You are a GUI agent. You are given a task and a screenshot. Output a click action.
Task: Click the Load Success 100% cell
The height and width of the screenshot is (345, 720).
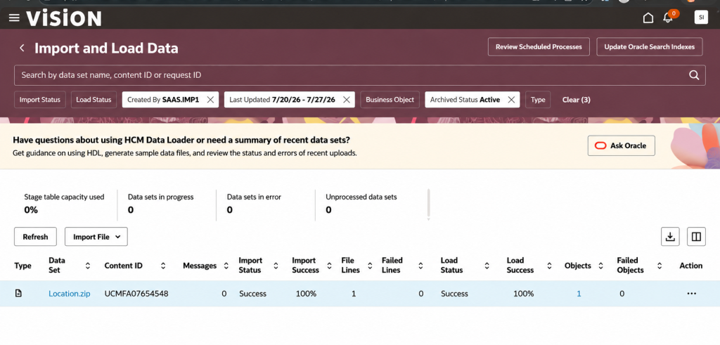pyautogui.click(x=523, y=294)
